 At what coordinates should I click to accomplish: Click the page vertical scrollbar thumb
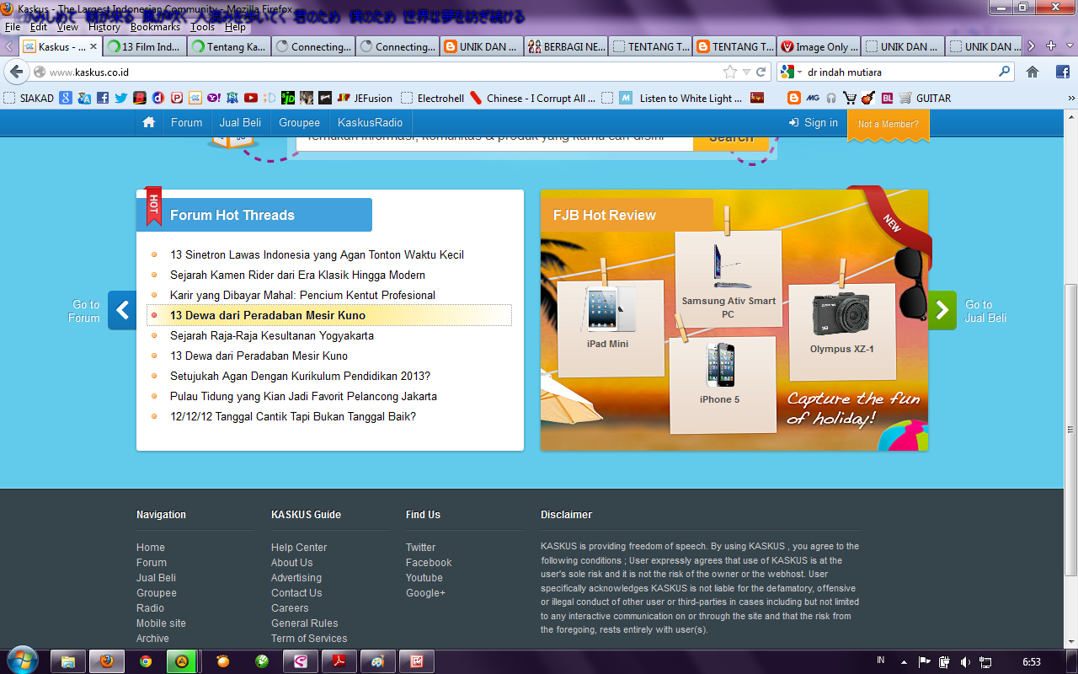pos(1070,430)
